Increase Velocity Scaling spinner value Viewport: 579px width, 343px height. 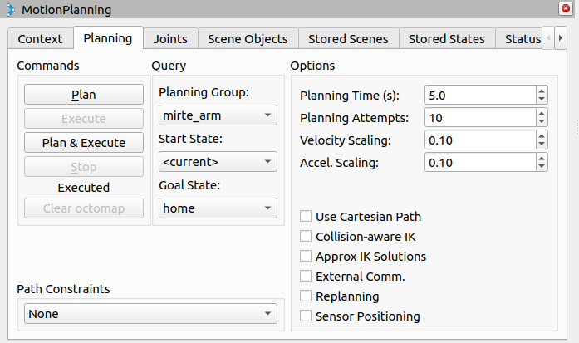[542, 135]
